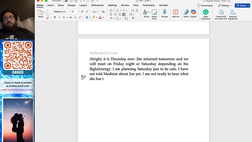Open Change Case Aa dropdown
Screen dimensions: 252x142
95,12
